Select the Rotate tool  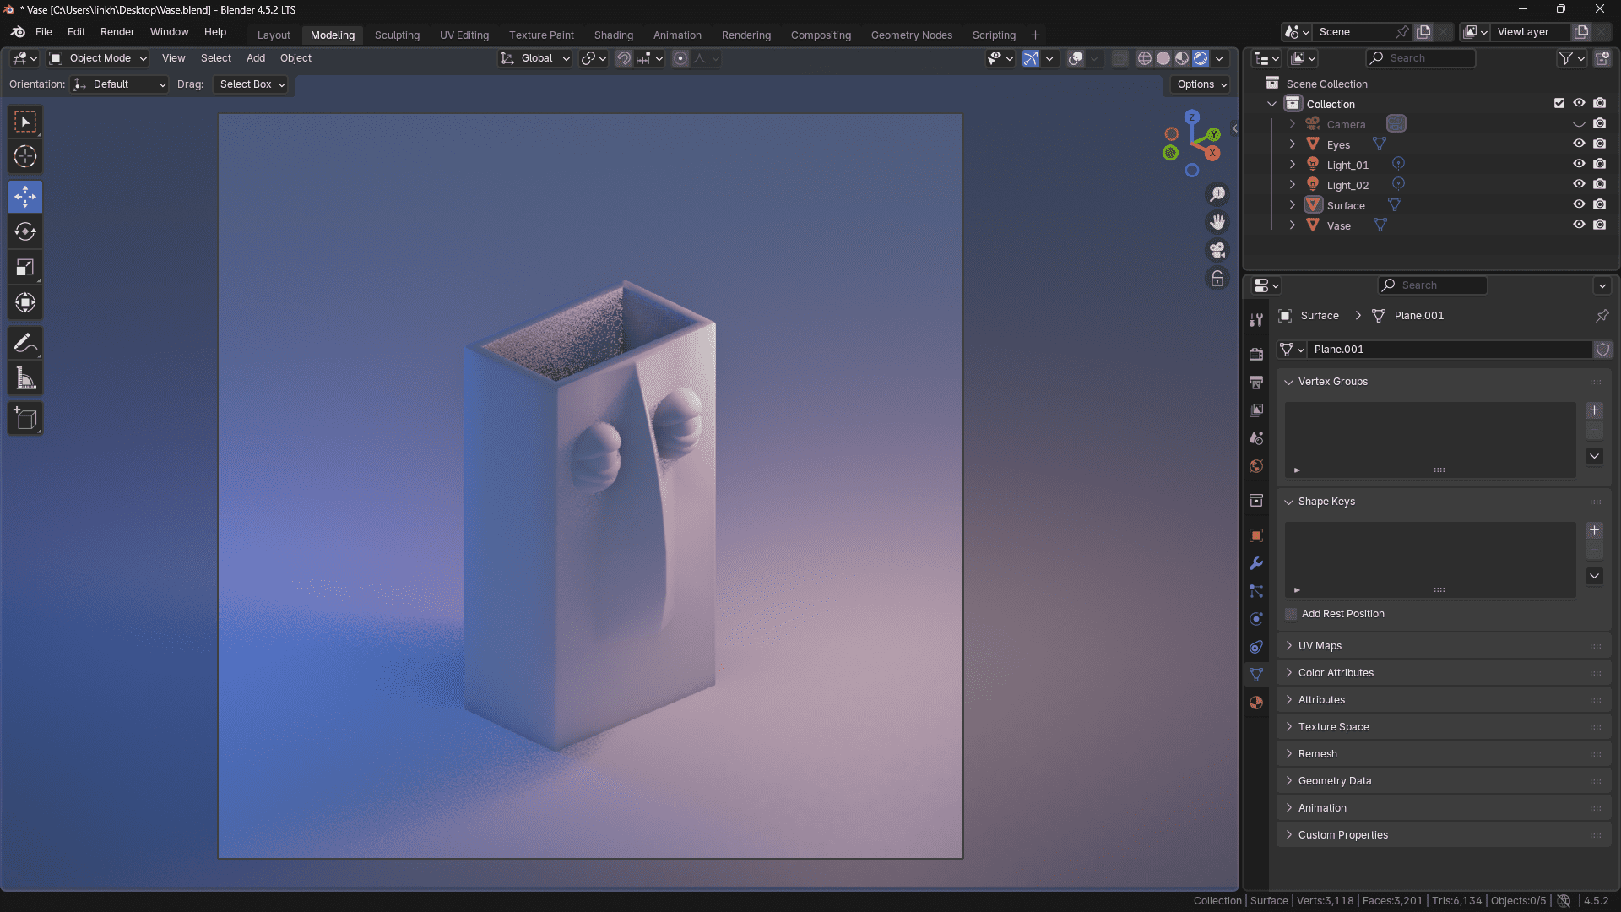coord(25,231)
